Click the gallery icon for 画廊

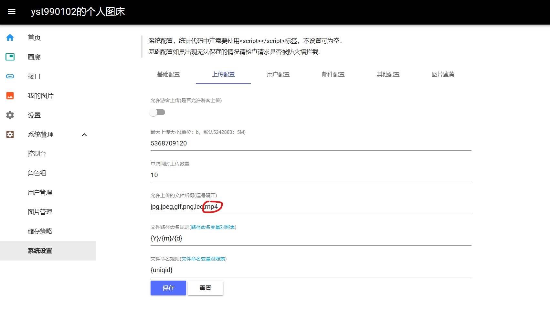point(10,57)
